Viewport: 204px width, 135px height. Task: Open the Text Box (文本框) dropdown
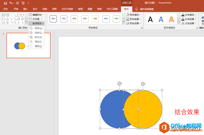click(36, 19)
